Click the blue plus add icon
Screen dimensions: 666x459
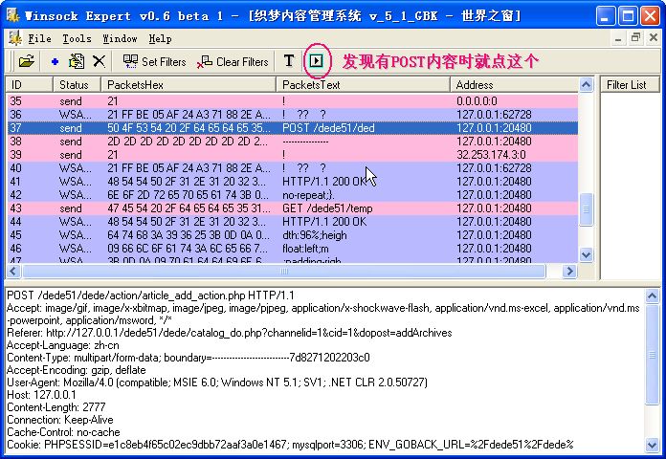click(x=55, y=61)
